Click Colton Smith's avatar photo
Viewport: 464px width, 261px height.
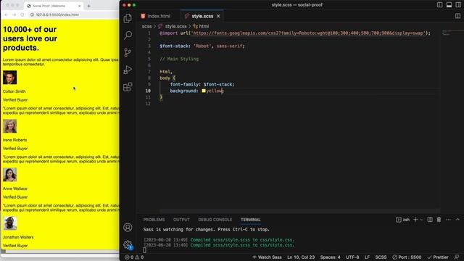[x=9, y=78]
